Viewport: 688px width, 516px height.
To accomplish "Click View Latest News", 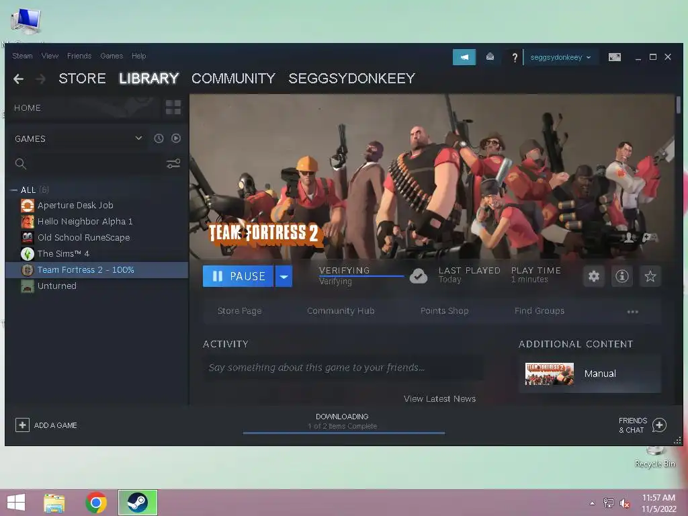I will tap(439, 398).
